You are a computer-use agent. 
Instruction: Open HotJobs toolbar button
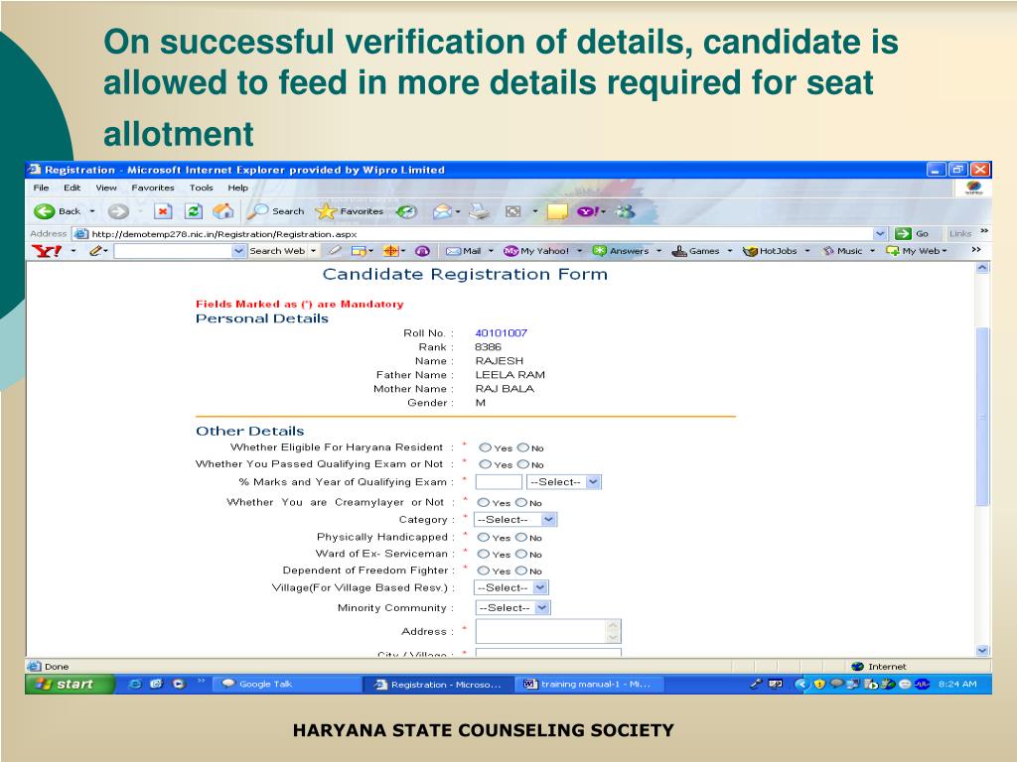coord(770,251)
